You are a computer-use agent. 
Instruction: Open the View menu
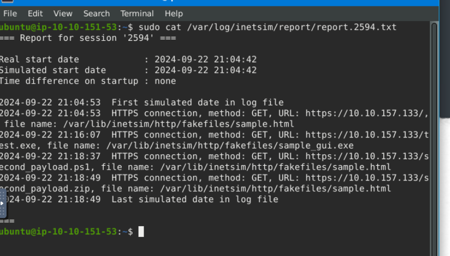[x=63, y=14]
